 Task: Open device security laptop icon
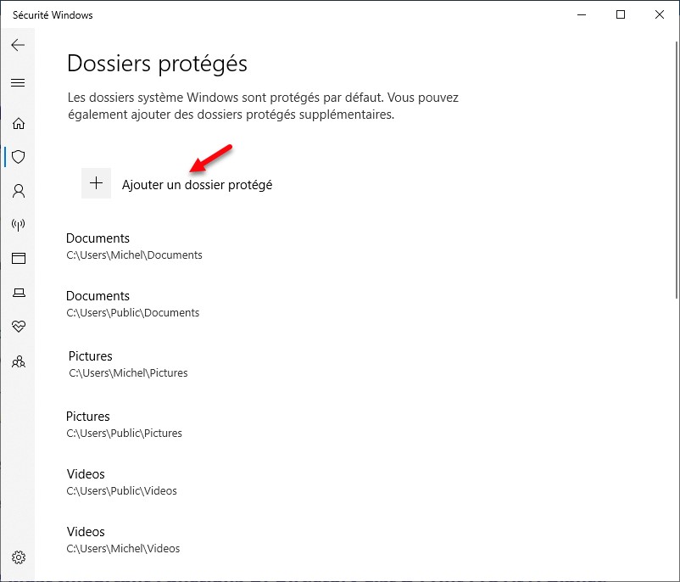click(18, 293)
